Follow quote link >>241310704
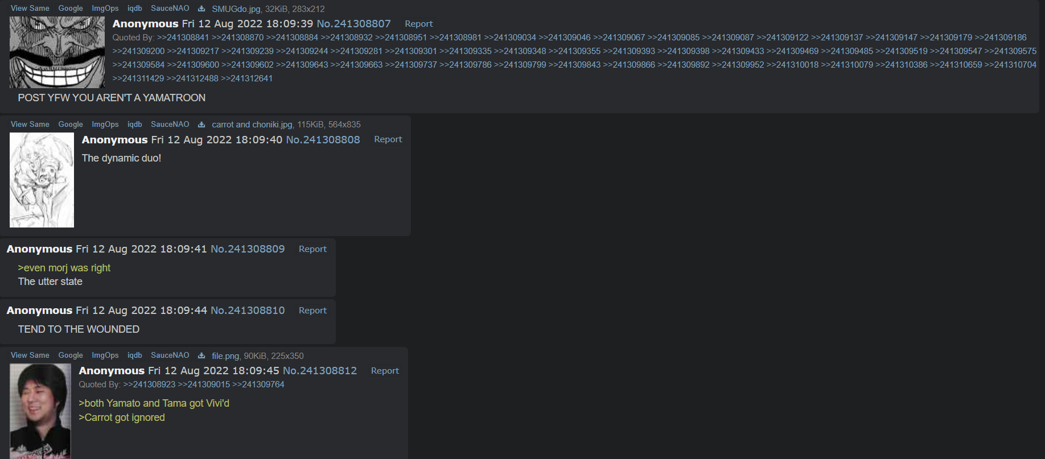 [x=1010, y=65]
